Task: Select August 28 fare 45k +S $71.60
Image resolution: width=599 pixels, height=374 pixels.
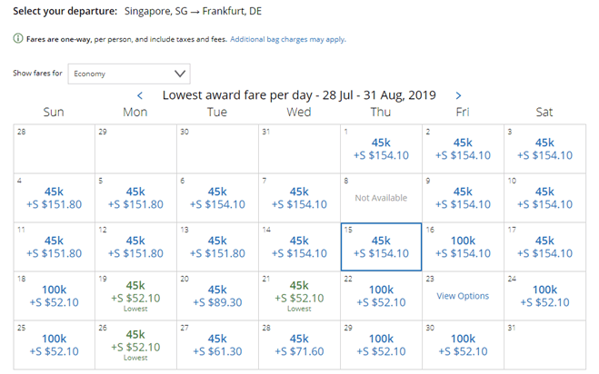Action: point(299,345)
